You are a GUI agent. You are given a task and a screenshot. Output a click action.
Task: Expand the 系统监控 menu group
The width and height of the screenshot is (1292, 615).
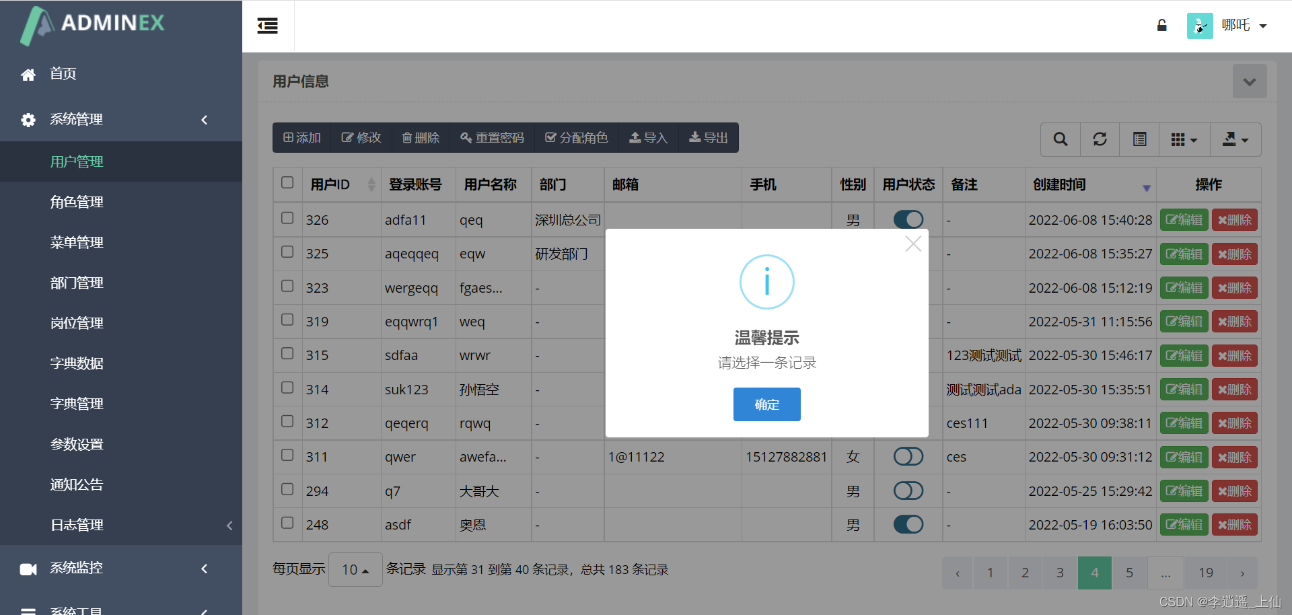(121, 569)
